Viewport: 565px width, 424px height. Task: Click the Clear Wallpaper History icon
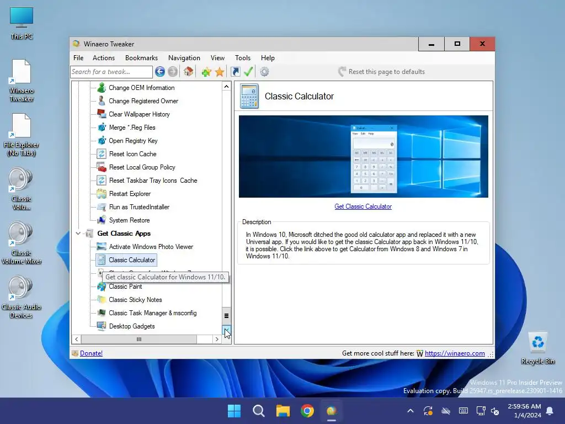102,114
